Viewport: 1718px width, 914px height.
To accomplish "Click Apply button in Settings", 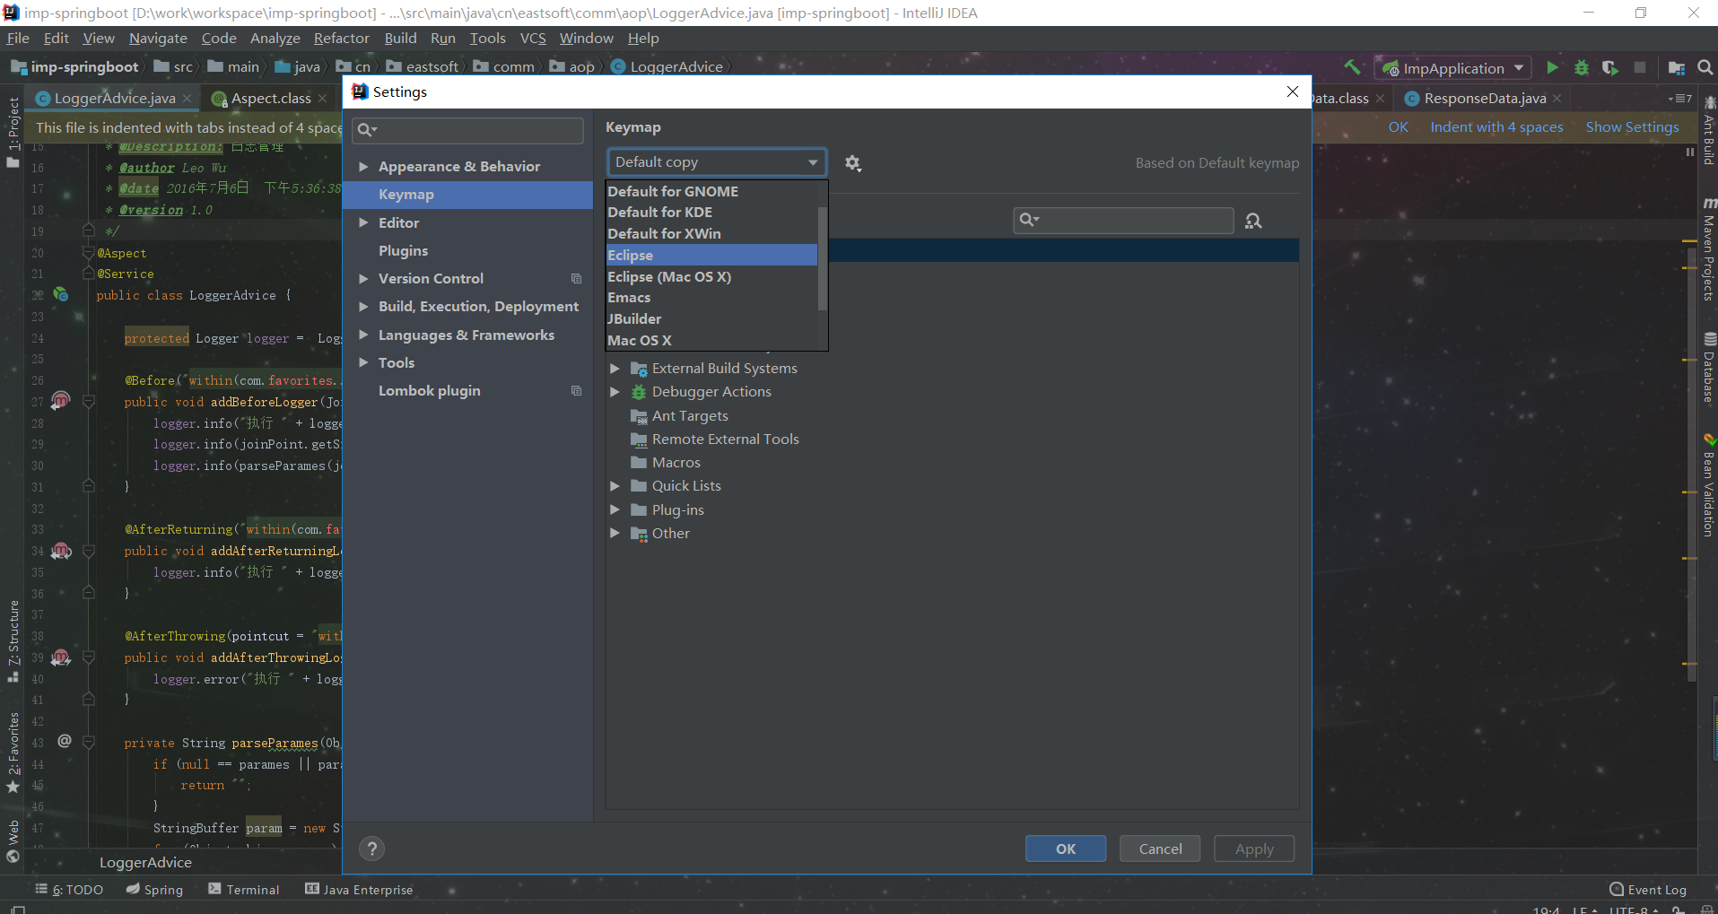I will (x=1254, y=849).
